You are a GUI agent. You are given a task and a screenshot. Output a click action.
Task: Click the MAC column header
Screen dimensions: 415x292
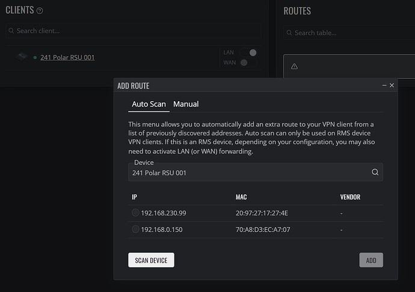(241, 197)
